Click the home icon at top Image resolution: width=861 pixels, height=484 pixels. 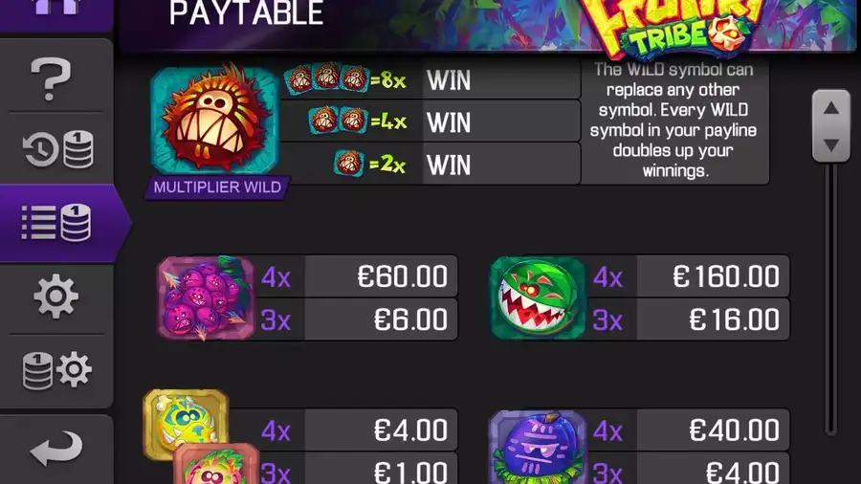[x=56, y=7]
